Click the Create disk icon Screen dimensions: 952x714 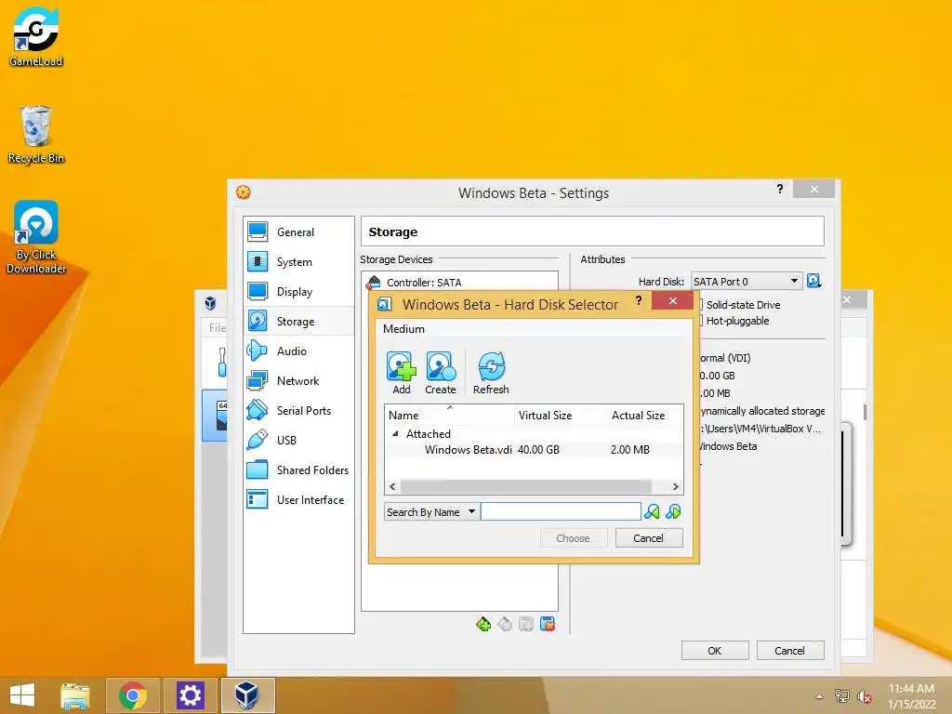point(440,373)
